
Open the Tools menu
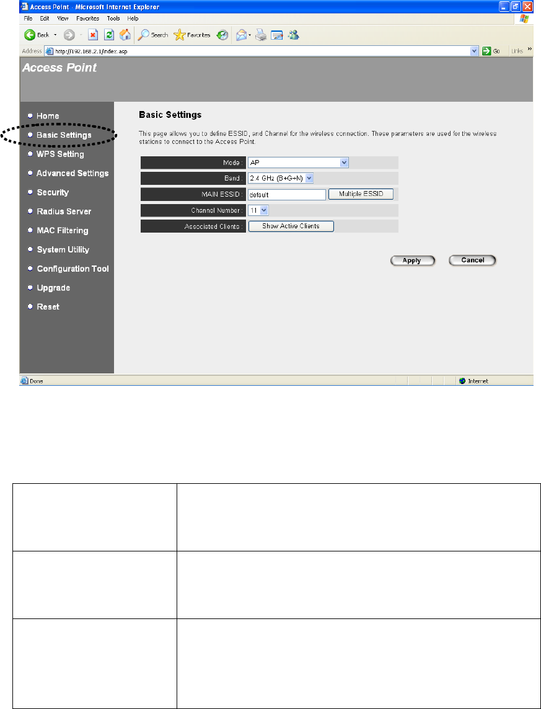tap(113, 19)
